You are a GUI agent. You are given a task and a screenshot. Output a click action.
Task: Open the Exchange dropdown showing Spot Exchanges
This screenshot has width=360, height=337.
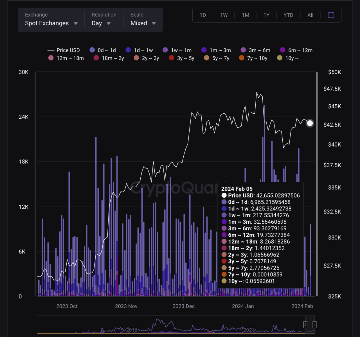(51, 23)
